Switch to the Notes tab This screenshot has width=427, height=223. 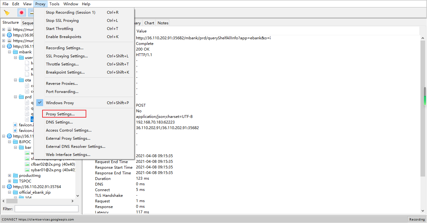pos(163,23)
